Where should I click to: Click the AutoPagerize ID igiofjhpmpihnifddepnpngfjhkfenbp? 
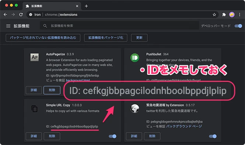click(x=73, y=76)
